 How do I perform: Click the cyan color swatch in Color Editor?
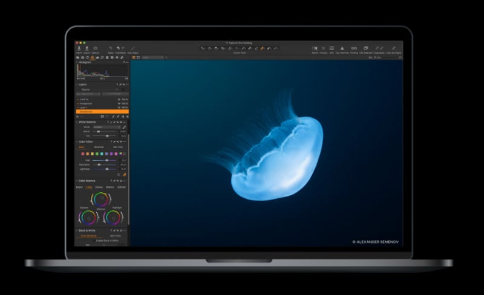(102, 154)
